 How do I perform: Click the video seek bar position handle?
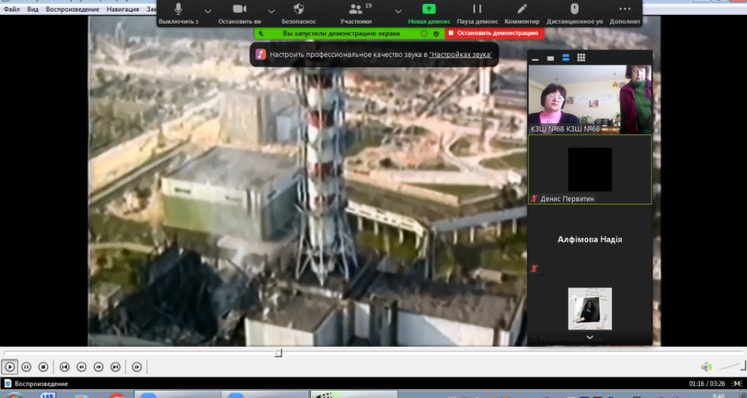point(278,352)
